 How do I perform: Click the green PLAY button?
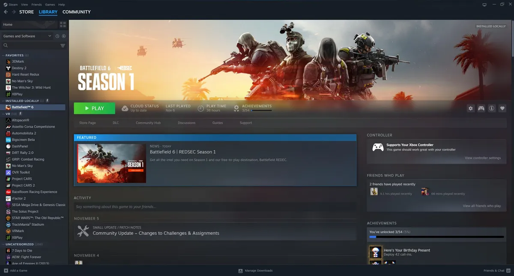[94, 109]
